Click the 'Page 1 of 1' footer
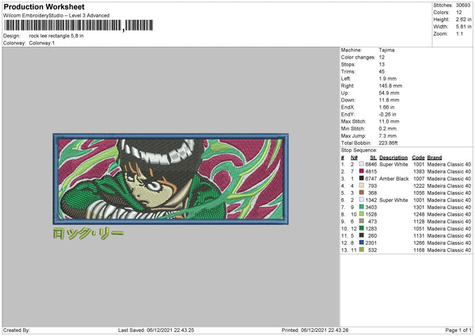The image size is (475, 336). (x=458, y=330)
